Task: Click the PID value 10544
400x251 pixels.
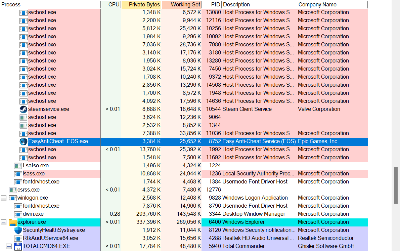Action: click(x=214, y=109)
